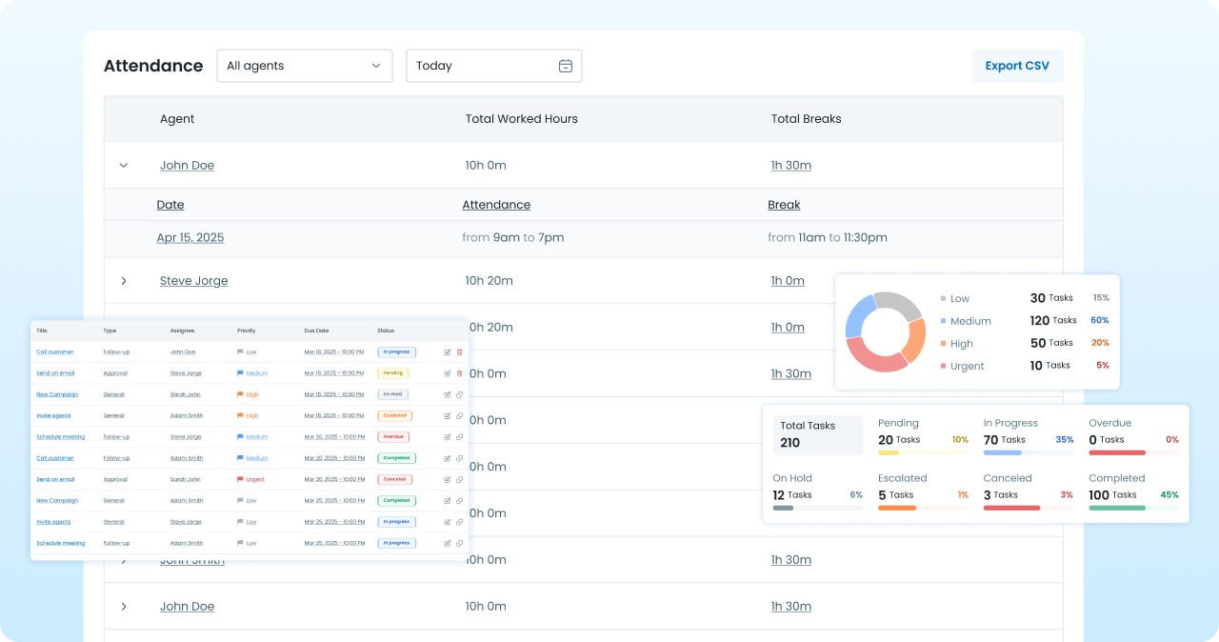The image size is (1219, 642).
Task: Collapse the expanded John Doe attendance row
Action: point(124,166)
